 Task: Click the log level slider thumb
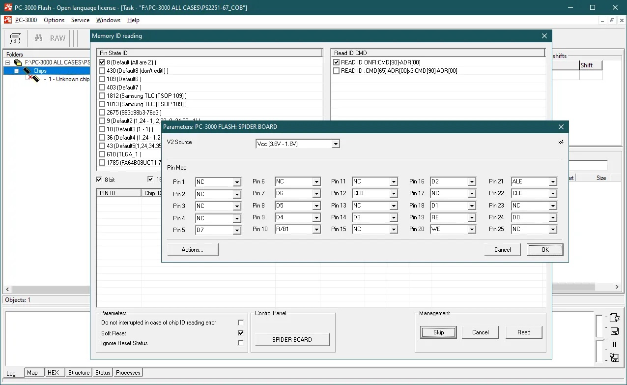(x=598, y=339)
